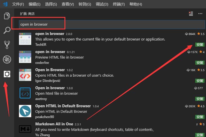The width and height of the screenshot is (206, 137).
Task: Open the 帮助(H) menu
Action: [136, 4]
